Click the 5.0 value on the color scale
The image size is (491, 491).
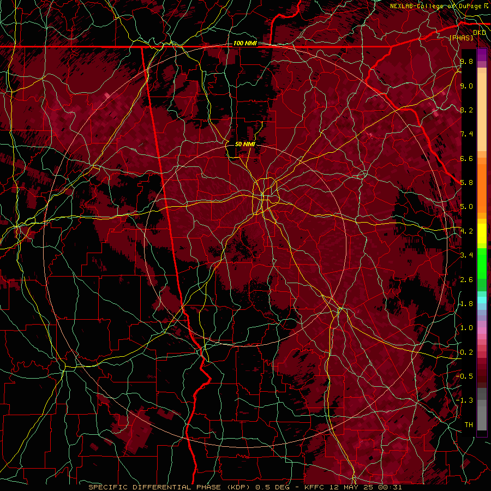point(466,207)
